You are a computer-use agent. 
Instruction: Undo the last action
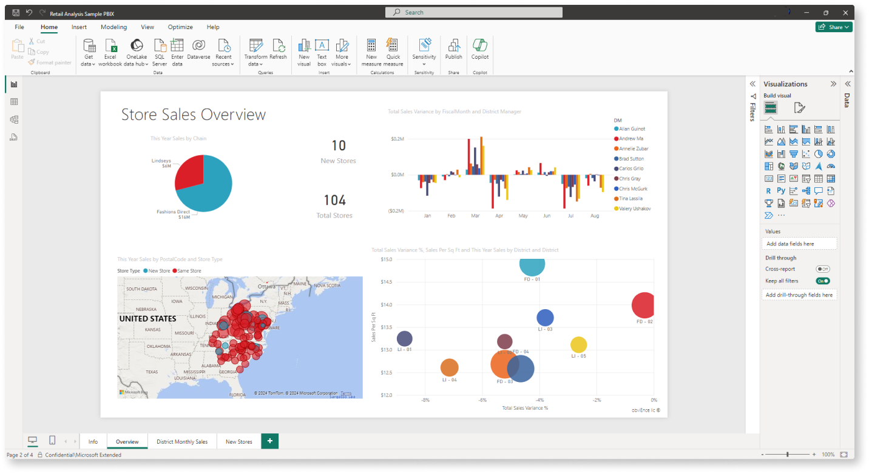point(29,13)
